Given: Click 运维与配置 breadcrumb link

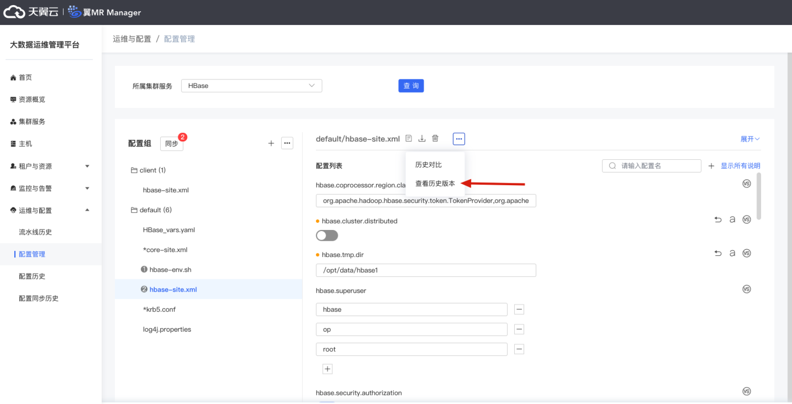Looking at the screenshot, I should [x=132, y=39].
